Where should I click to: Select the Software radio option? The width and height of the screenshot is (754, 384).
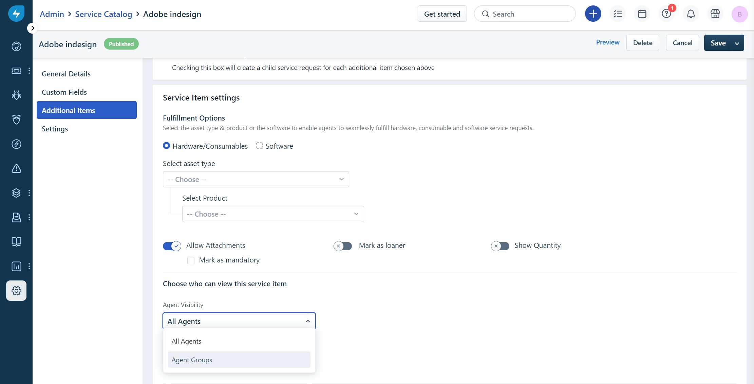pos(259,146)
